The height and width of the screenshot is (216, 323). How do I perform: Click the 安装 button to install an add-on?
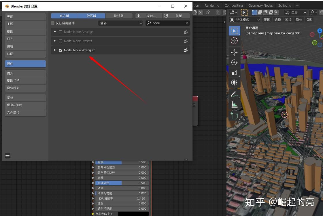152,16
